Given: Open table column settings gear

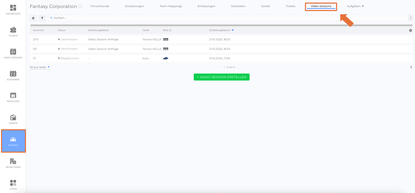Looking at the screenshot, I should point(410,30).
